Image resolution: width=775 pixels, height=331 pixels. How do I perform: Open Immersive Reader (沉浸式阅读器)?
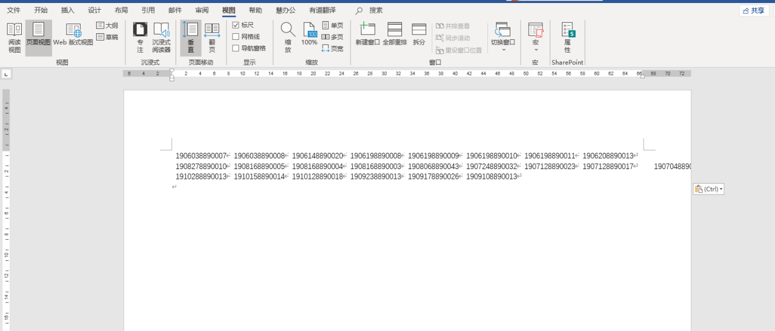(161, 38)
